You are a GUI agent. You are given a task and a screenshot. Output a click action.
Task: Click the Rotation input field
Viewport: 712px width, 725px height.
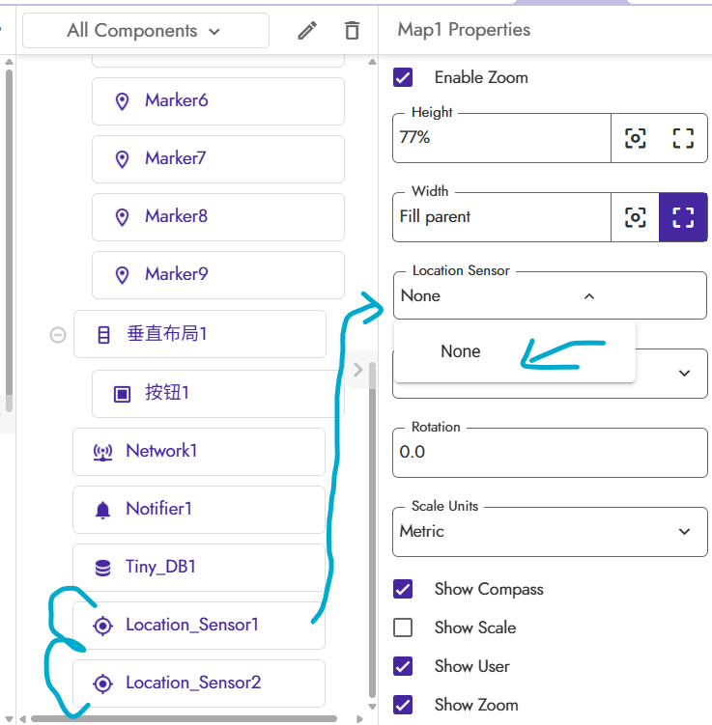pos(549,452)
